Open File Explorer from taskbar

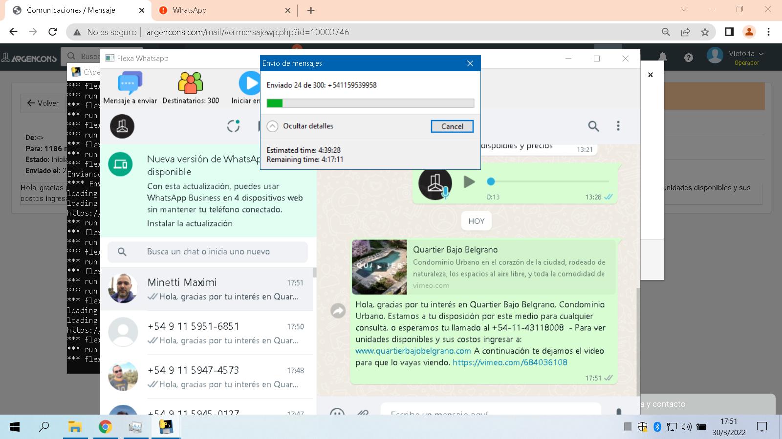tap(75, 427)
